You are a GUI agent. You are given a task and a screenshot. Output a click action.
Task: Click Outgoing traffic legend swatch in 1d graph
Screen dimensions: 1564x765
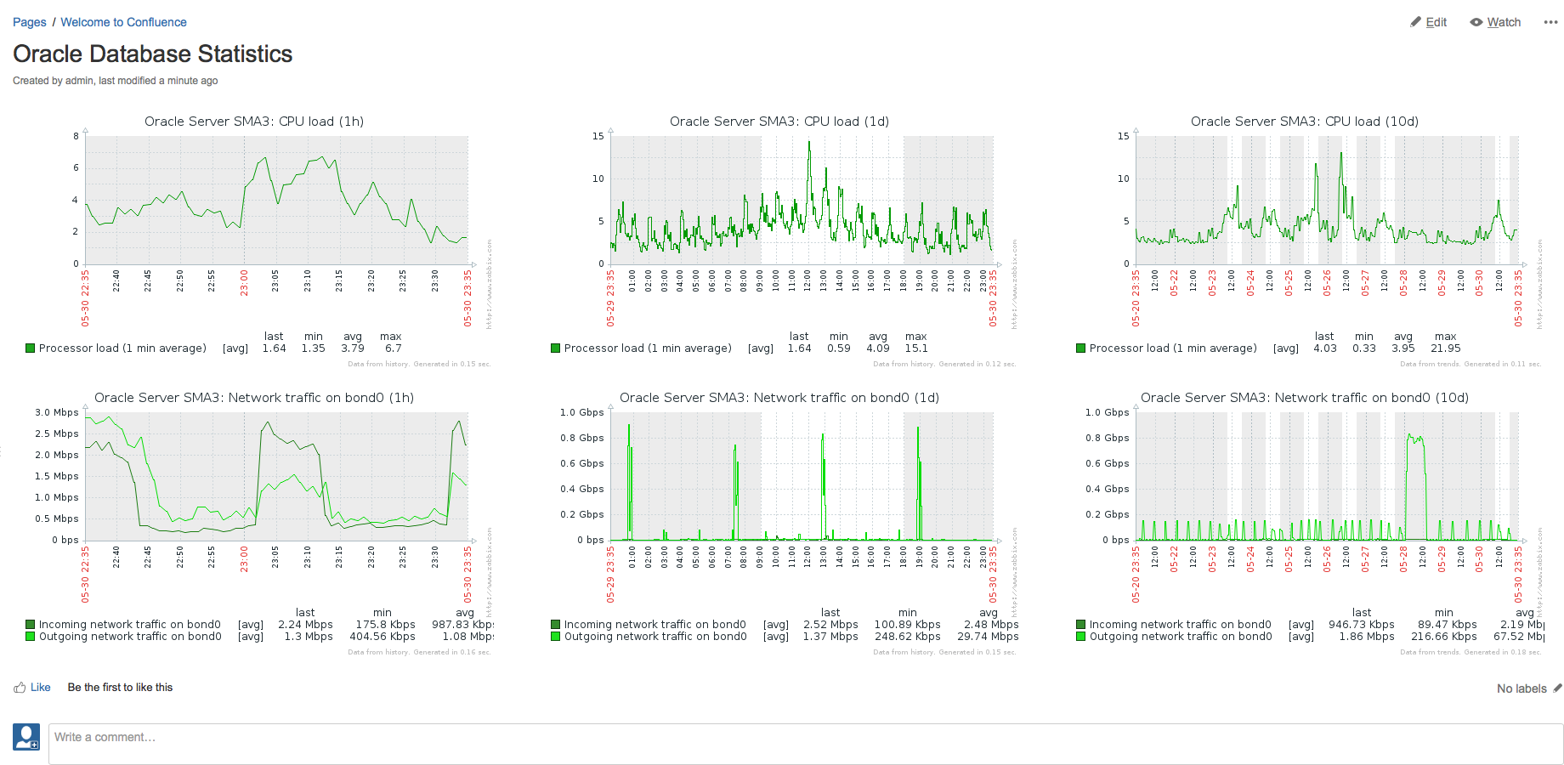pyautogui.click(x=555, y=636)
